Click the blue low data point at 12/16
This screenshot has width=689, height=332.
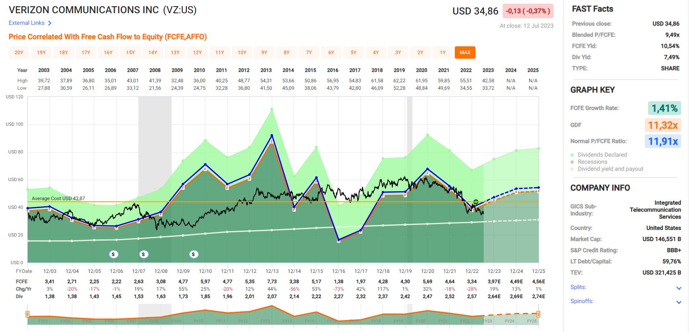(339, 240)
